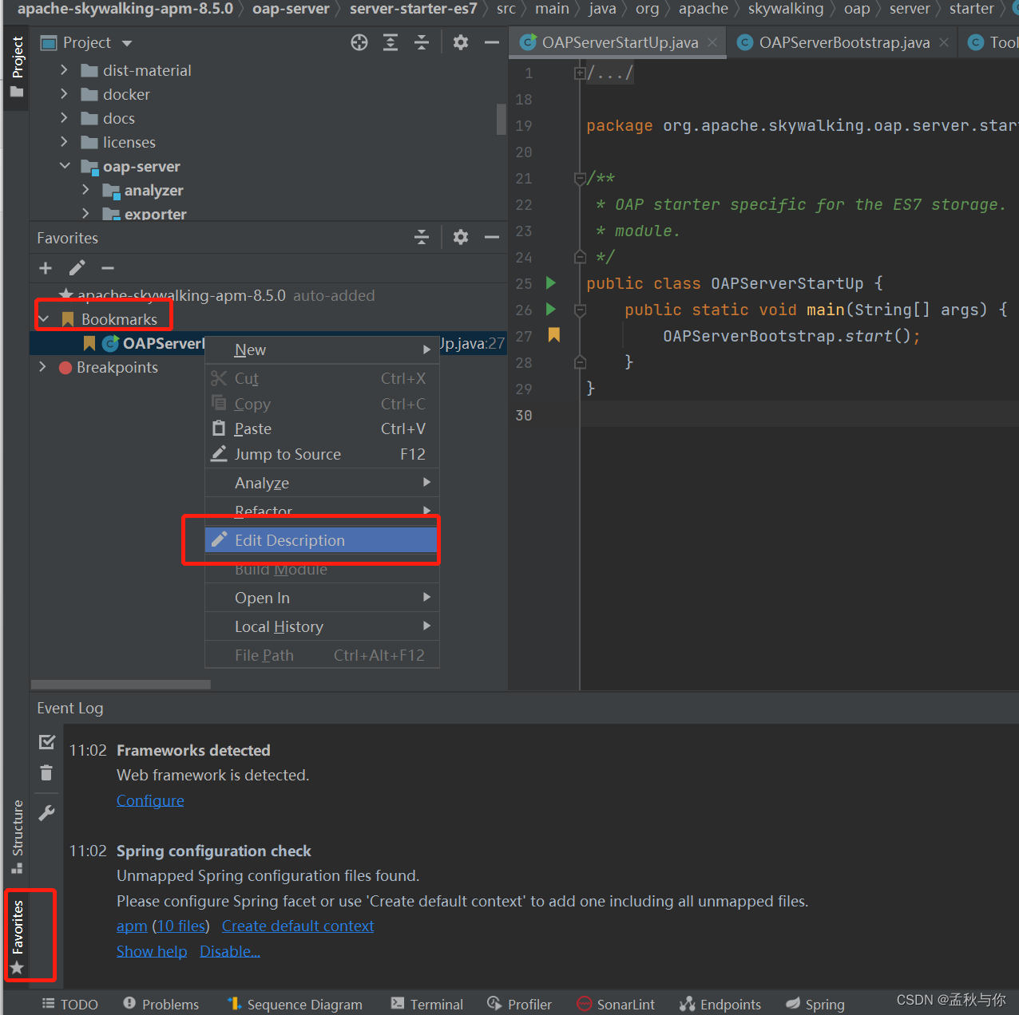This screenshot has width=1019, height=1015.
Task: Open Project panel settings gear
Action: [461, 43]
